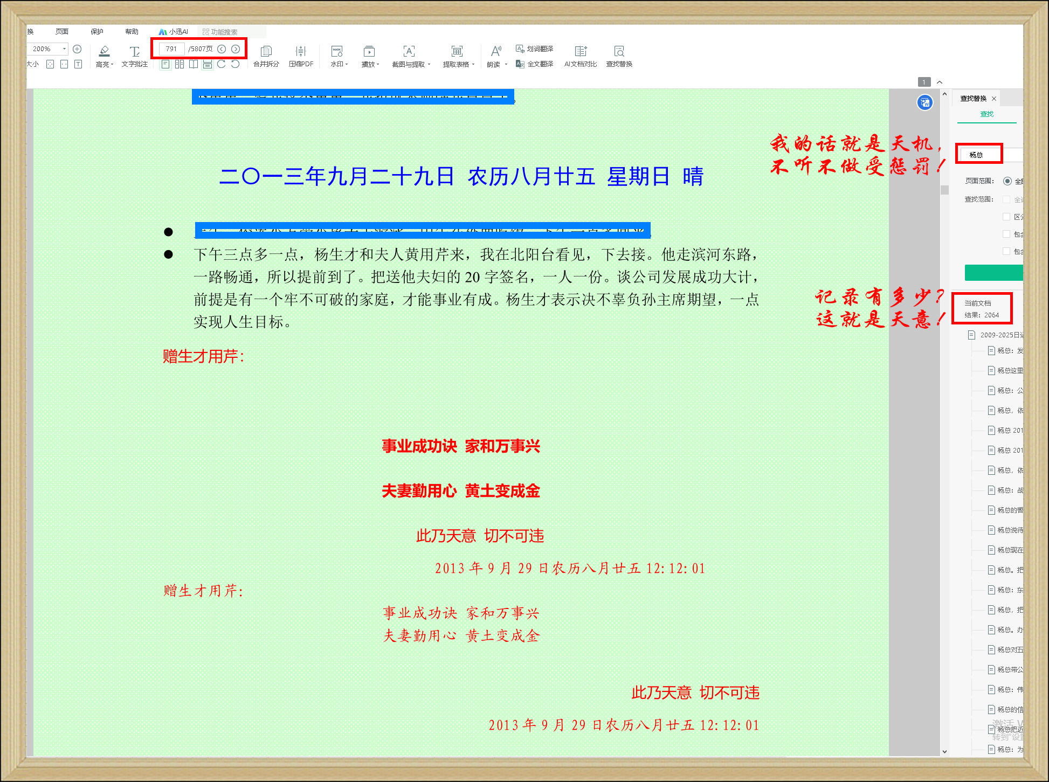This screenshot has height=782, width=1049.
Task: Tick the 区分 case-sensitive checkbox
Action: pos(1006,217)
